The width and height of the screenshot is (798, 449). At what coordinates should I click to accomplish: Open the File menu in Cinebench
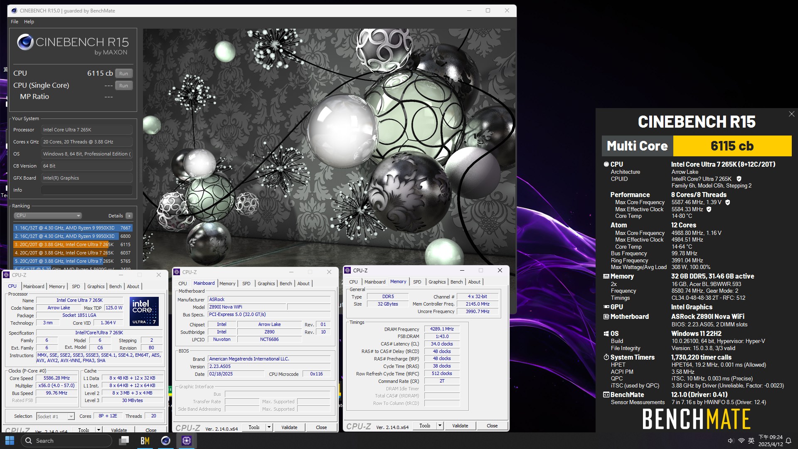15,22
